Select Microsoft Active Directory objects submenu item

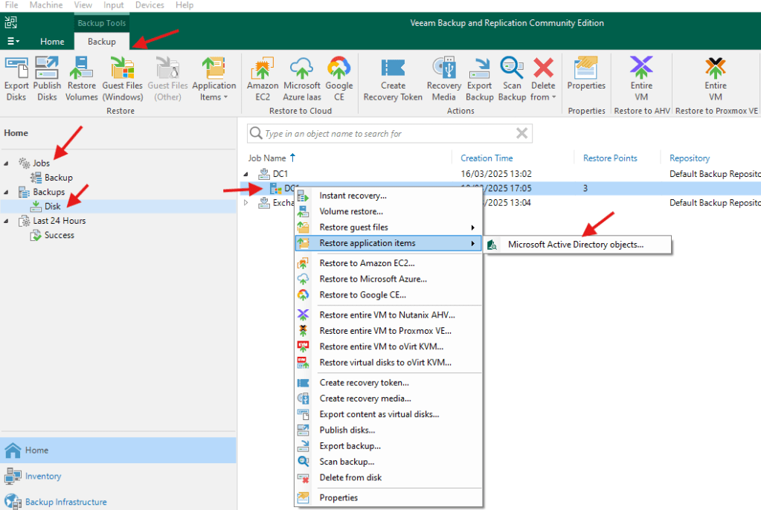576,244
